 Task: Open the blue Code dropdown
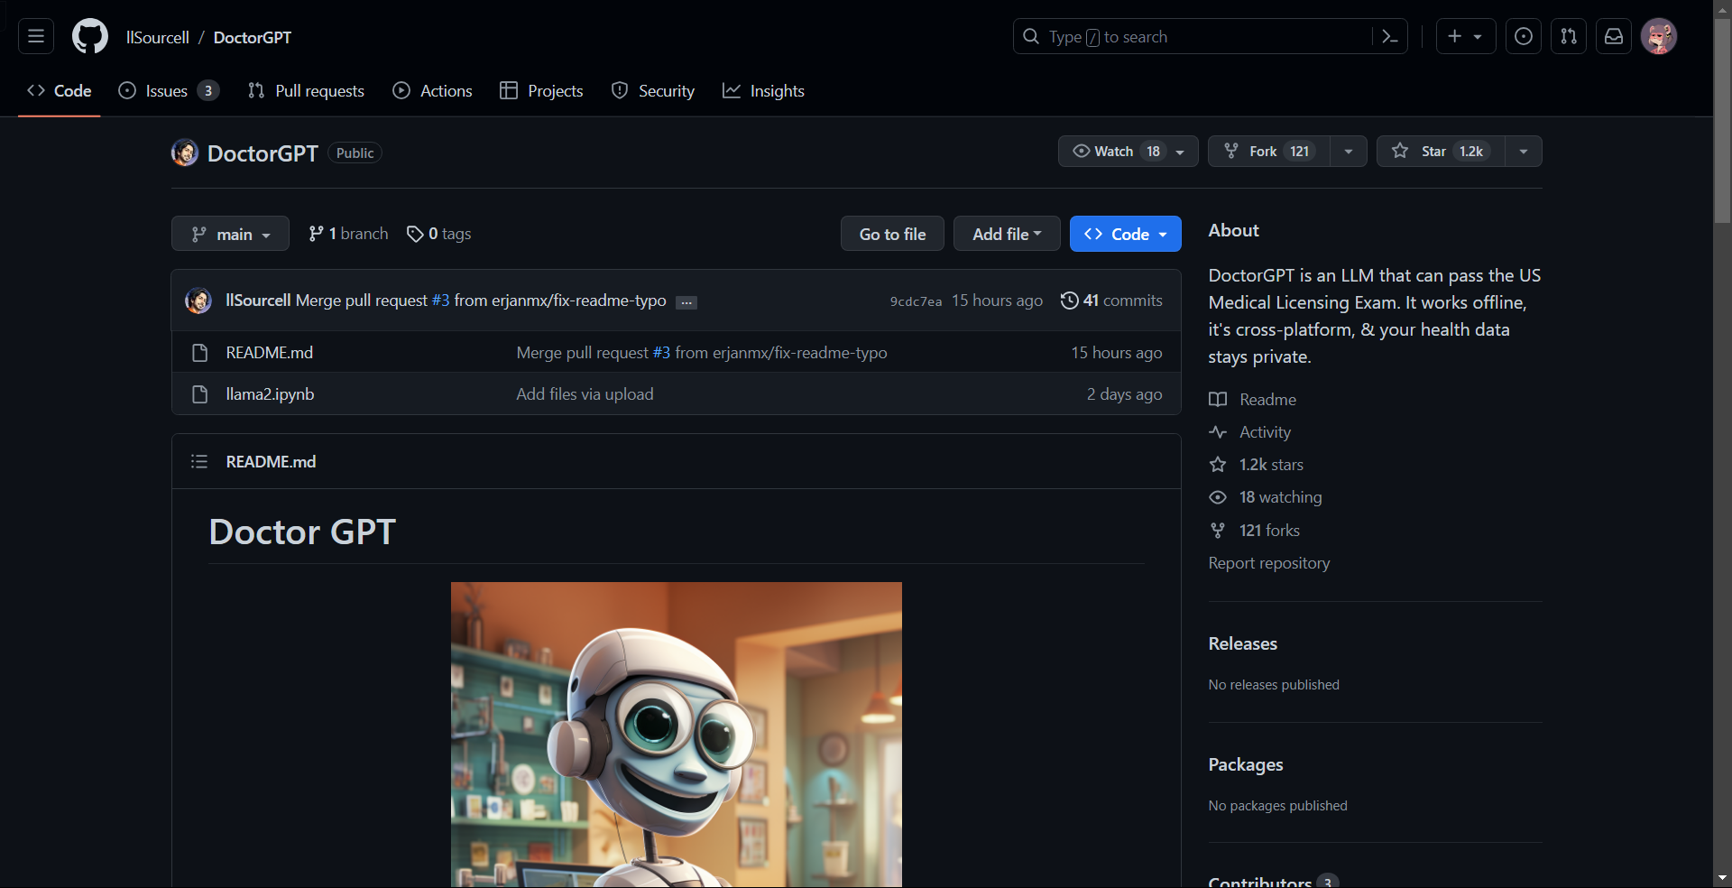coord(1125,234)
